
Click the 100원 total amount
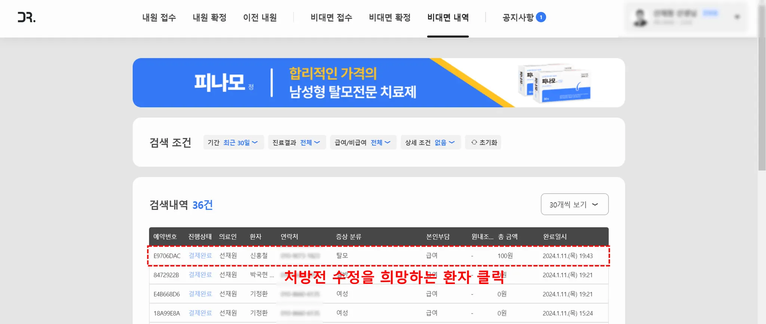coord(505,256)
